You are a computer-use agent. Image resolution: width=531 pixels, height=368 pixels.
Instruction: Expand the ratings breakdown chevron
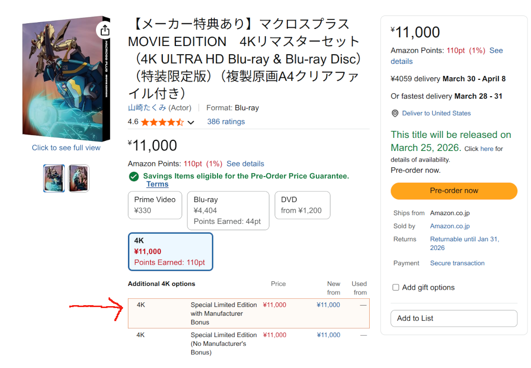(191, 122)
